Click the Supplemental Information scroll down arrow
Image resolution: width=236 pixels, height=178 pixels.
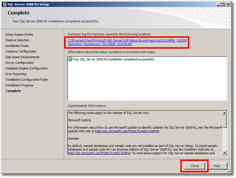click(225, 153)
